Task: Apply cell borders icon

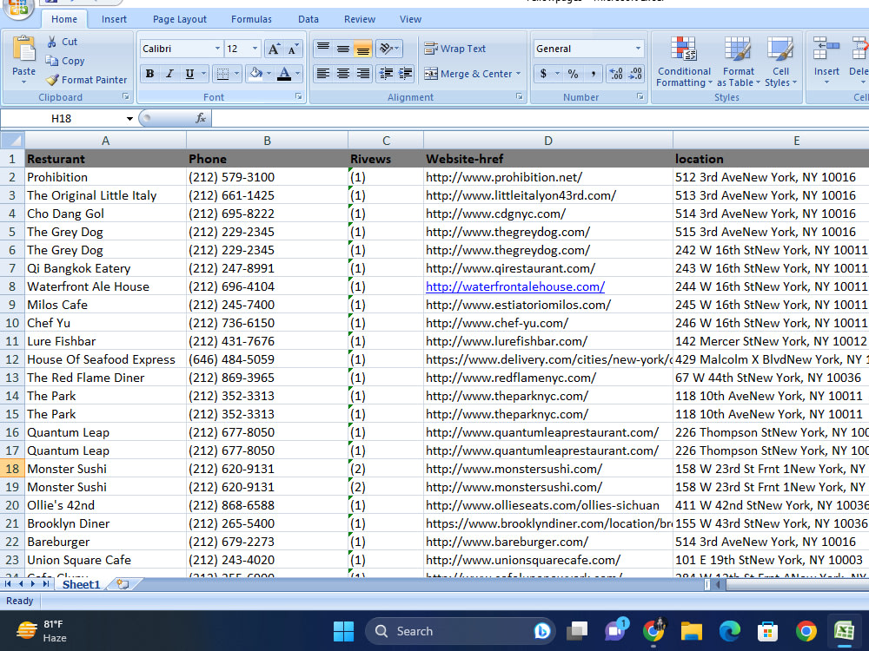Action: [x=222, y=74]
